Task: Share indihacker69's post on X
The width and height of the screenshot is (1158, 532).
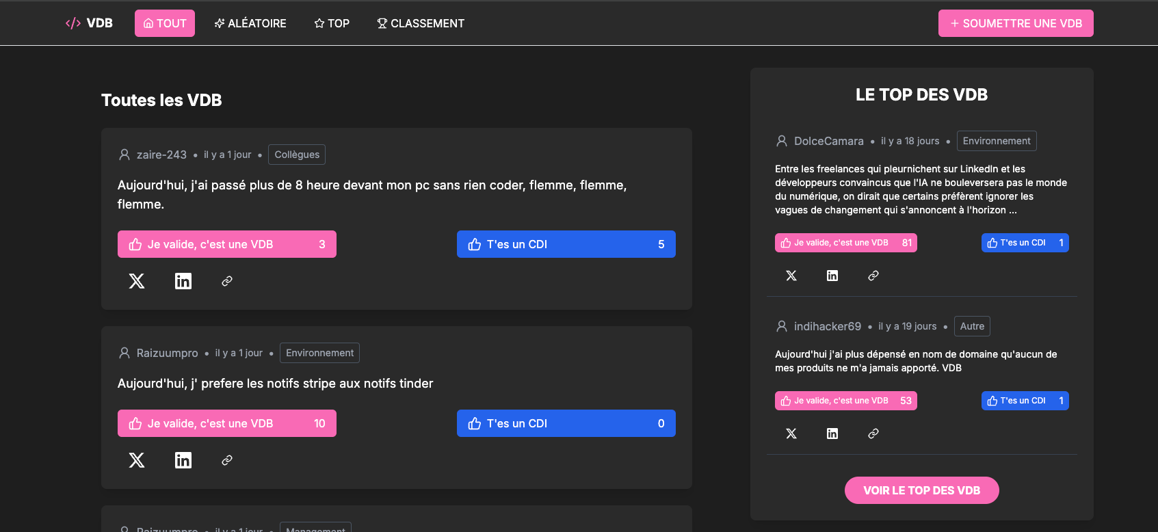Action: pos(791,434)
